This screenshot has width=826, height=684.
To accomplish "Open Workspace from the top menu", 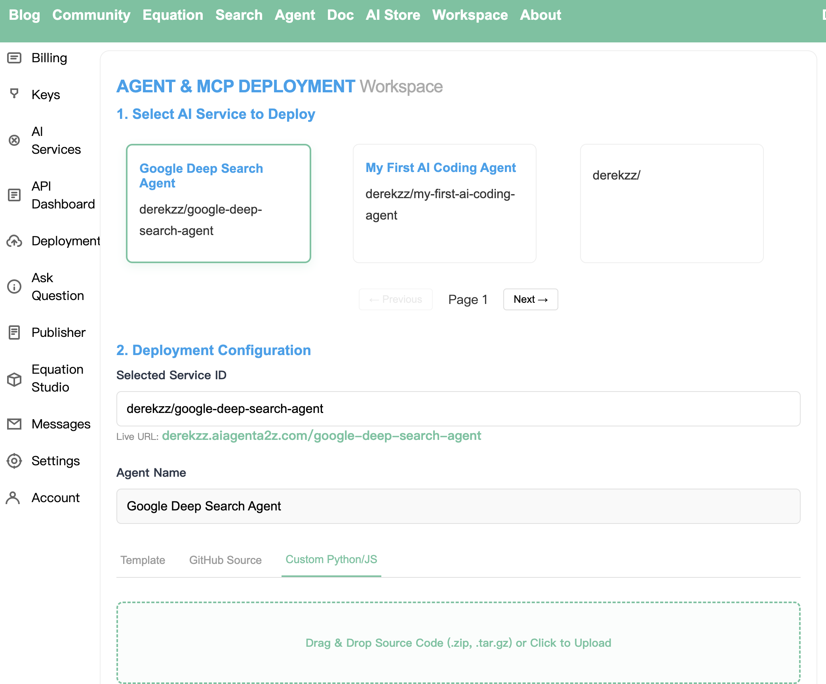I will pos(470,15).
